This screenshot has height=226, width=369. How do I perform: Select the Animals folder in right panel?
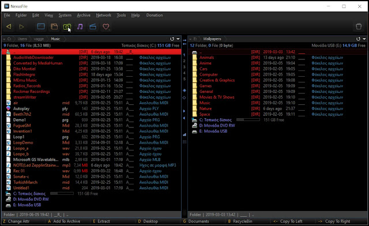[278, 58]
